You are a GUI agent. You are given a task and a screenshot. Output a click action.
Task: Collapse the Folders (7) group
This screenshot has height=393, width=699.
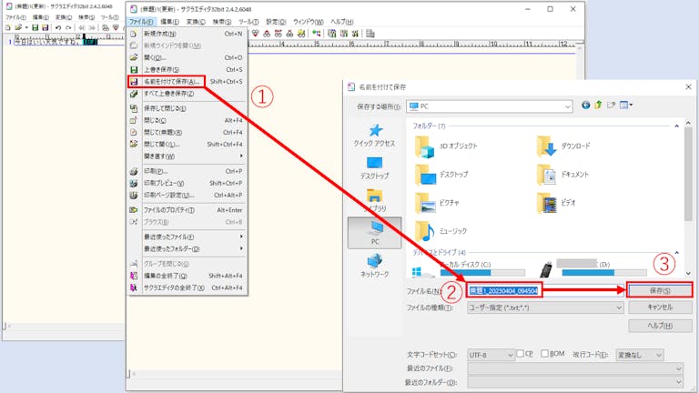tap(676, 126)
